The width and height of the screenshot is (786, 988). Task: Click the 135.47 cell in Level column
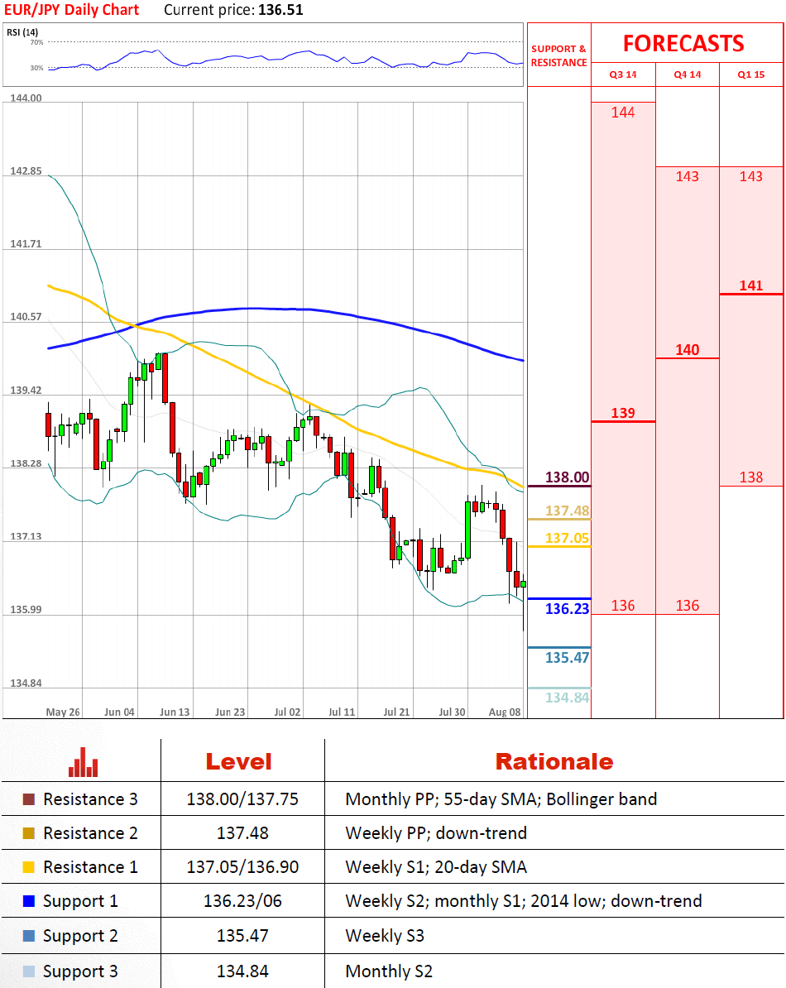242,936
